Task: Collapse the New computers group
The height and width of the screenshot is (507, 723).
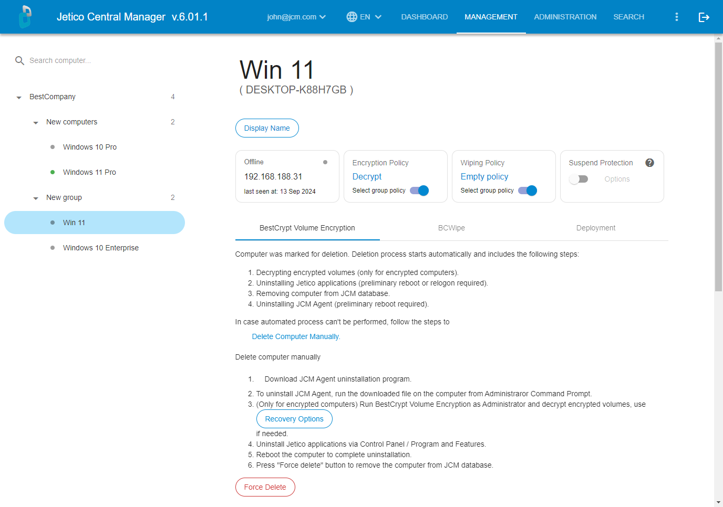Action: tap(36, 122)
